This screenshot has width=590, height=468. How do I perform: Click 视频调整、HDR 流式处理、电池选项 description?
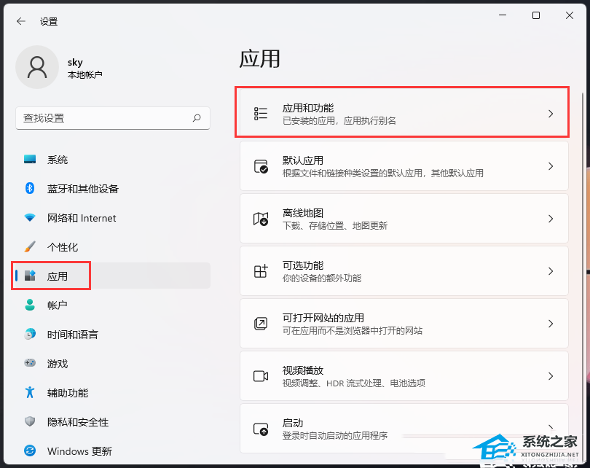tap(354, 383)
